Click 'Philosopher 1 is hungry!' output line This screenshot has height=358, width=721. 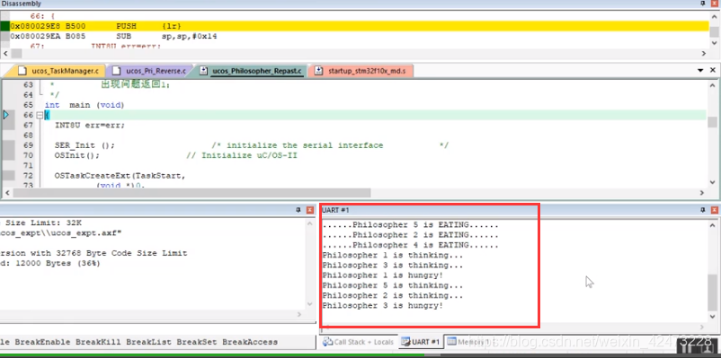[383, 275]
